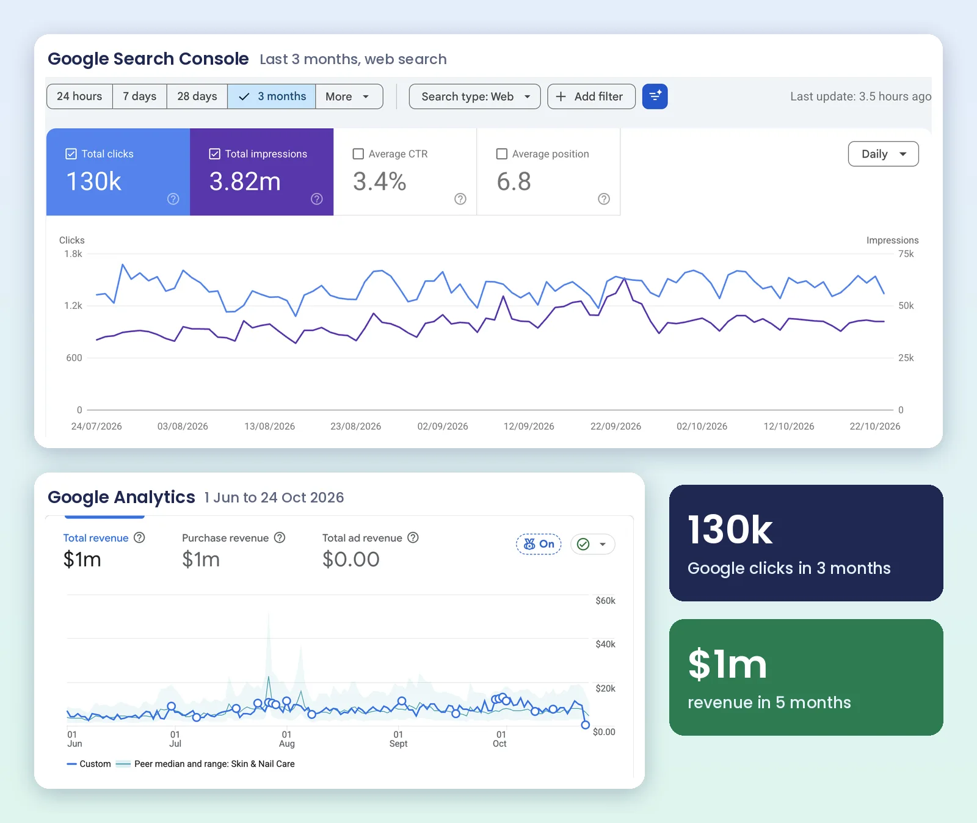
Task: Click the plus icon in Add filter
Action: (x=561, y=96)
